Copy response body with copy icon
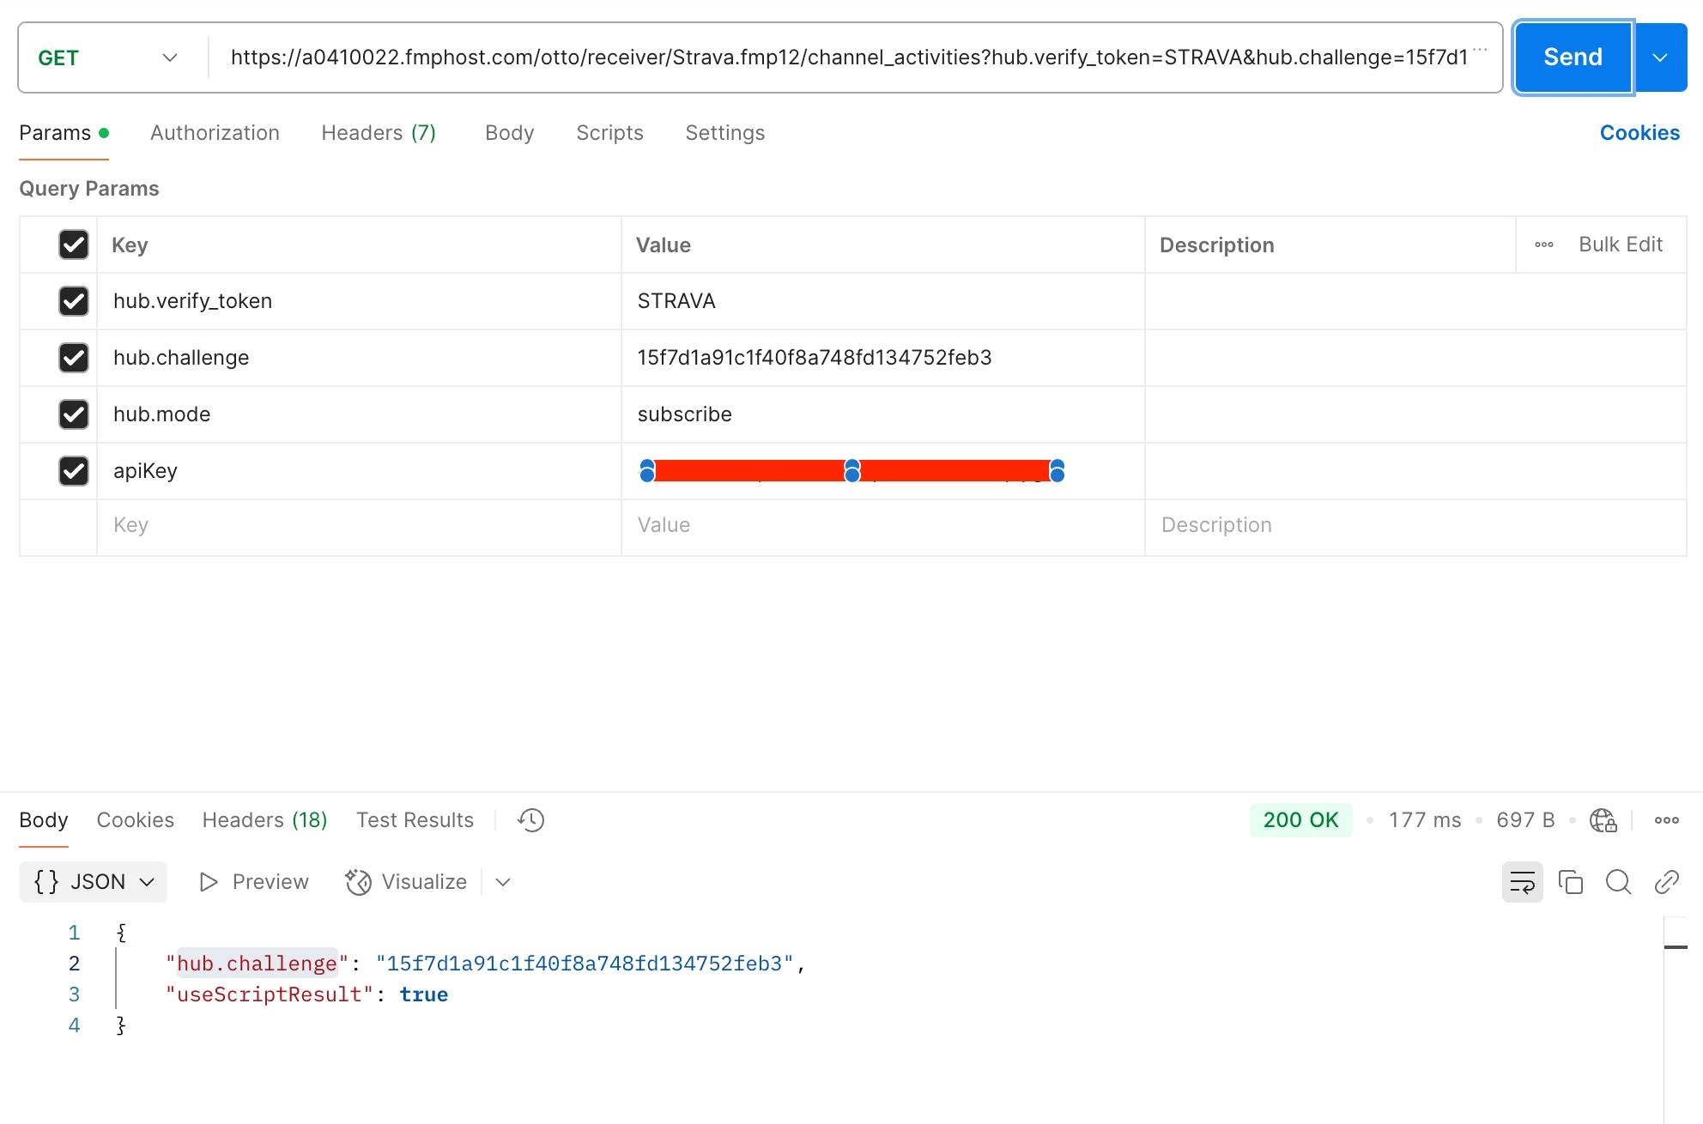Screen dimensions: 1703x1124 [1570, 882]
